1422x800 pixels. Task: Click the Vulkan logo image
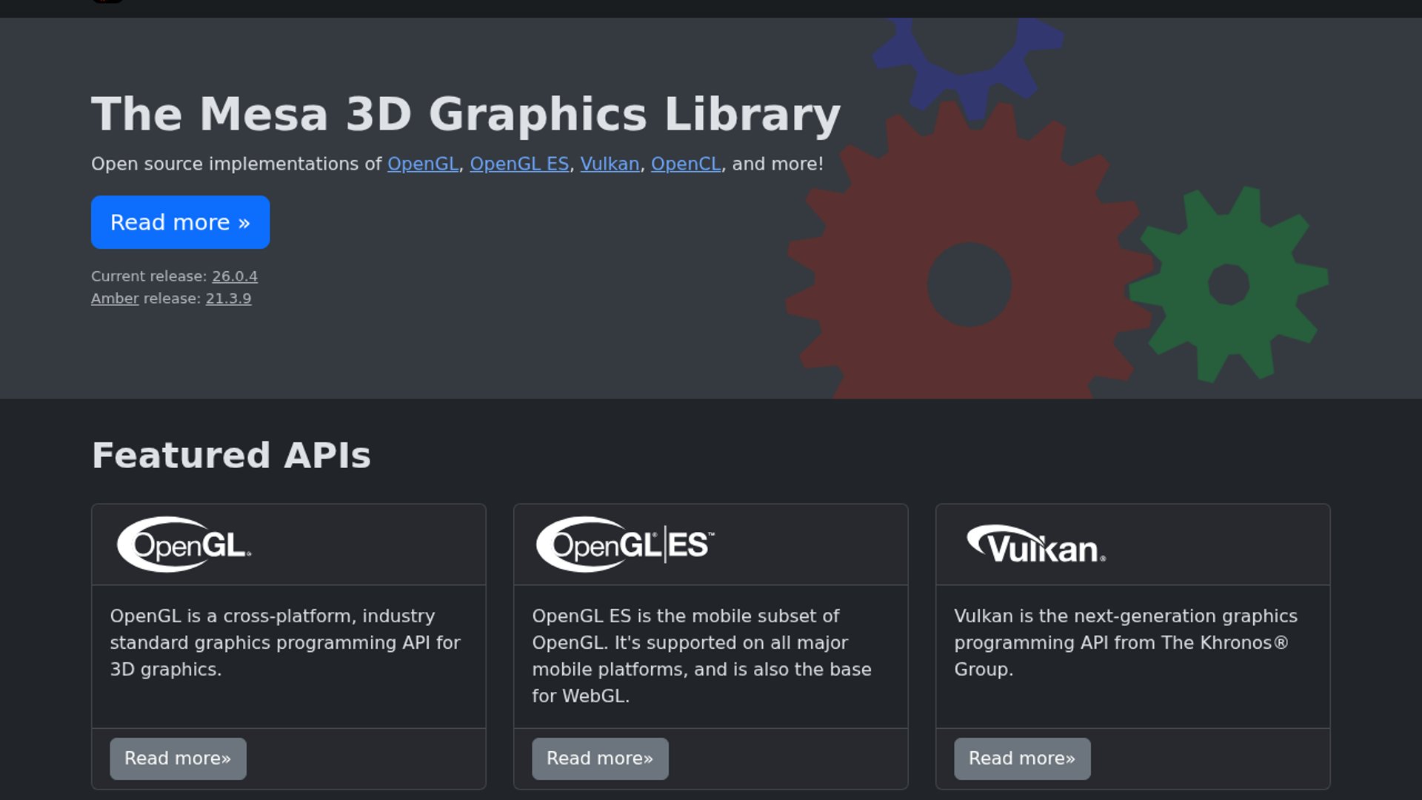(1036, 545)
